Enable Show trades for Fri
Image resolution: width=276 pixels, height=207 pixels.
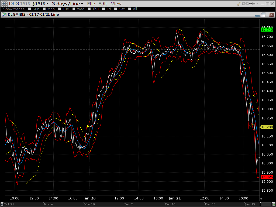coord(103,9)
